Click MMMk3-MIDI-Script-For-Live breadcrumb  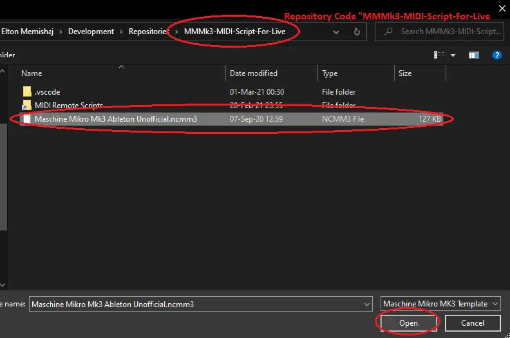pos(235,32)
